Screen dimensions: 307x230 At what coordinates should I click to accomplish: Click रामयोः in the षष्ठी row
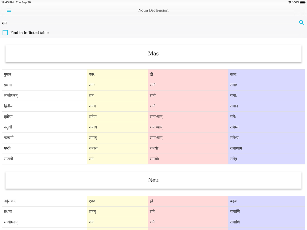coord(188,148)
